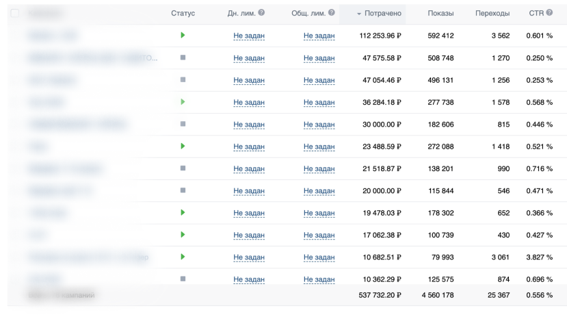Set daily limit in 23 488.59 ₽ row
567x319 pixels.
[249, 146]
